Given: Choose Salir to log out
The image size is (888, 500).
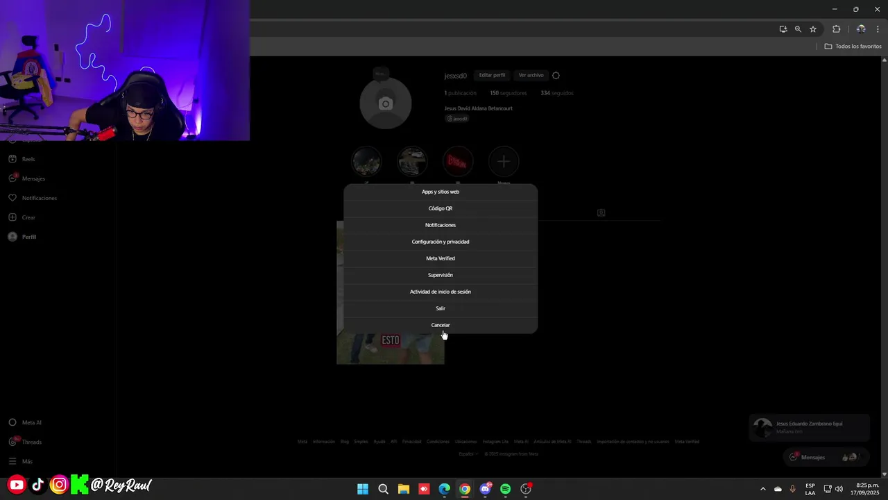Looking at the screenshot, I should 441,308.
